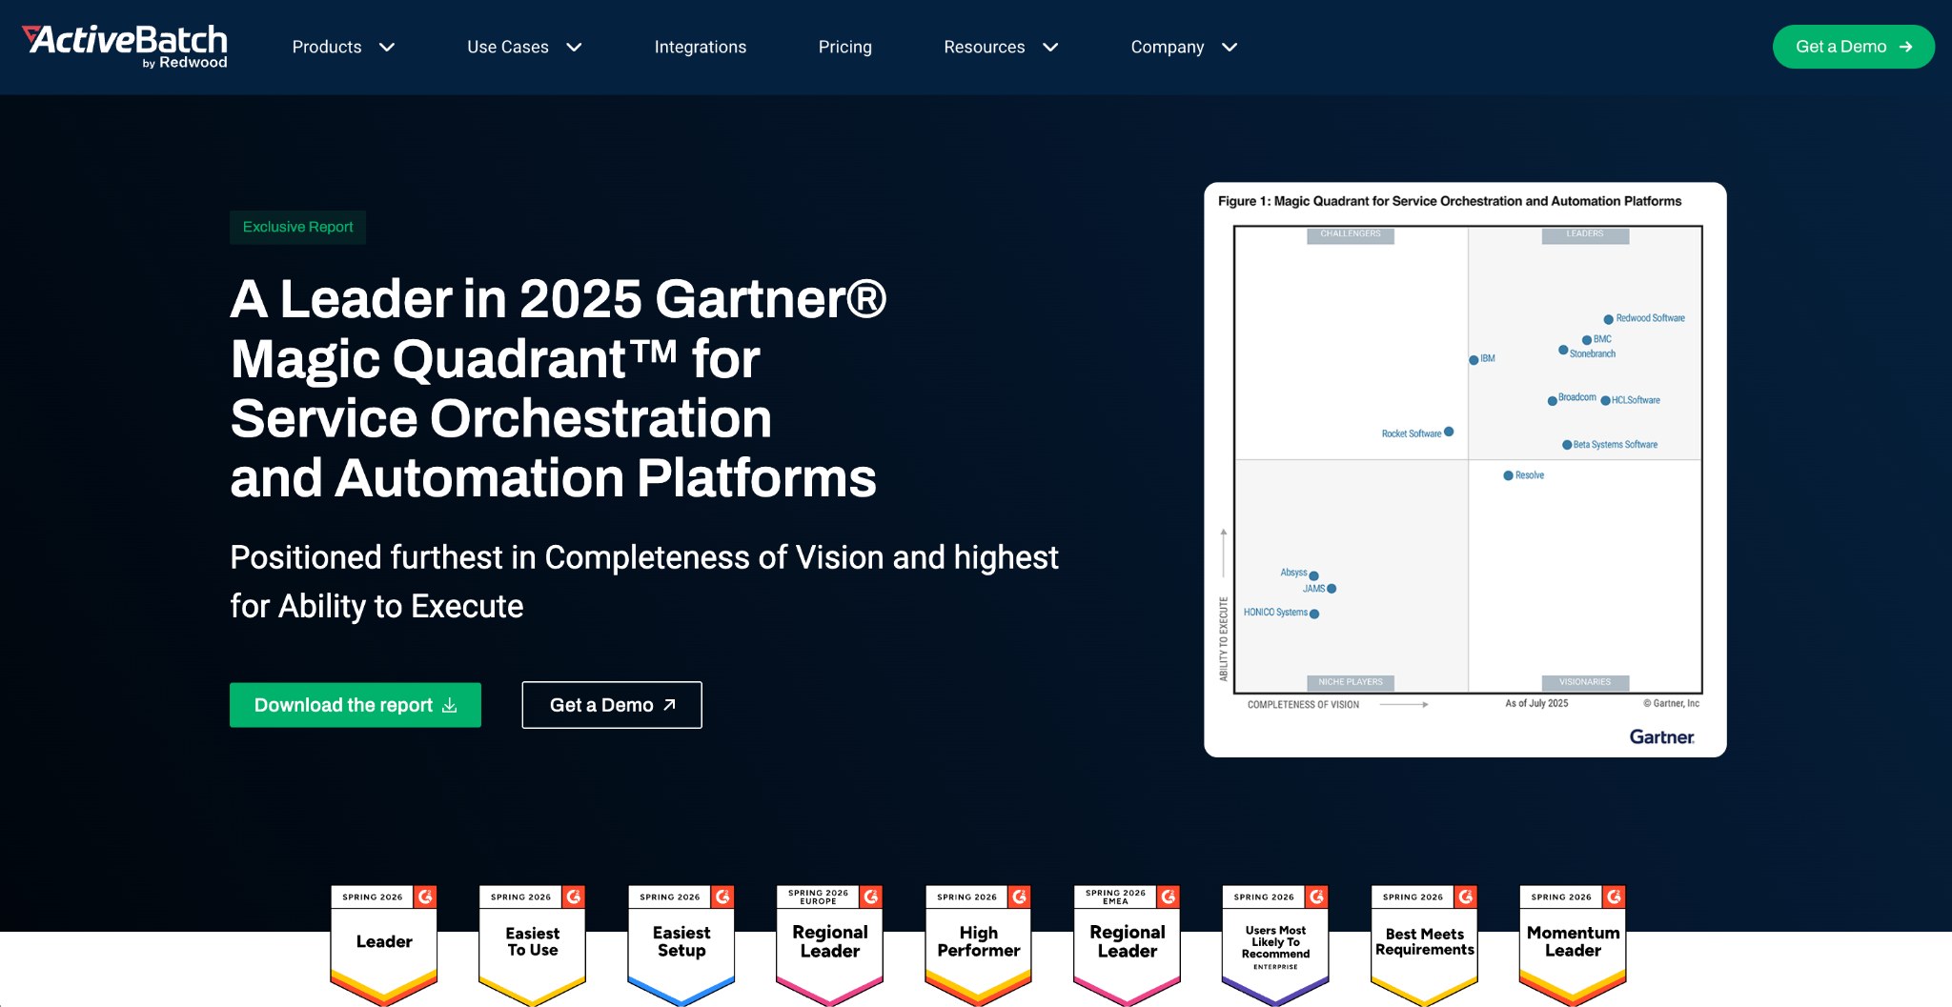Click the Stonebranch label in the quadrant
The width and height of the screenshot is (1952, 1007).
pos(1593,353)
